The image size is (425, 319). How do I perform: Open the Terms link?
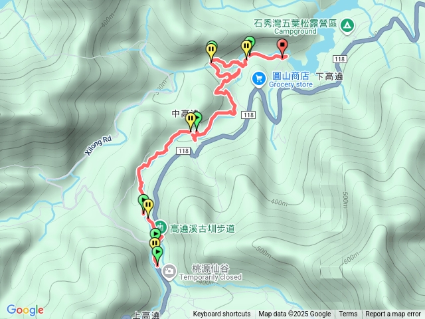point(348,314)
